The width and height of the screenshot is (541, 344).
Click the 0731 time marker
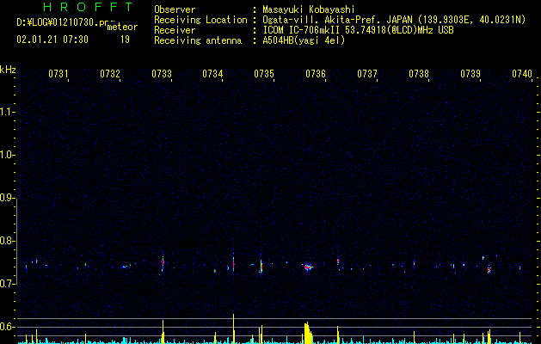pos(58,73)
